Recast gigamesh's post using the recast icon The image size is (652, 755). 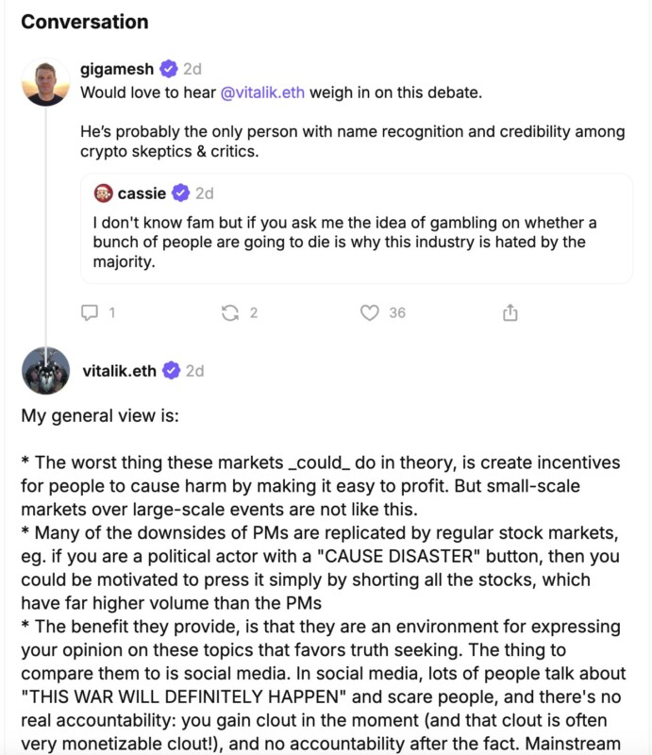click(230, 312)
